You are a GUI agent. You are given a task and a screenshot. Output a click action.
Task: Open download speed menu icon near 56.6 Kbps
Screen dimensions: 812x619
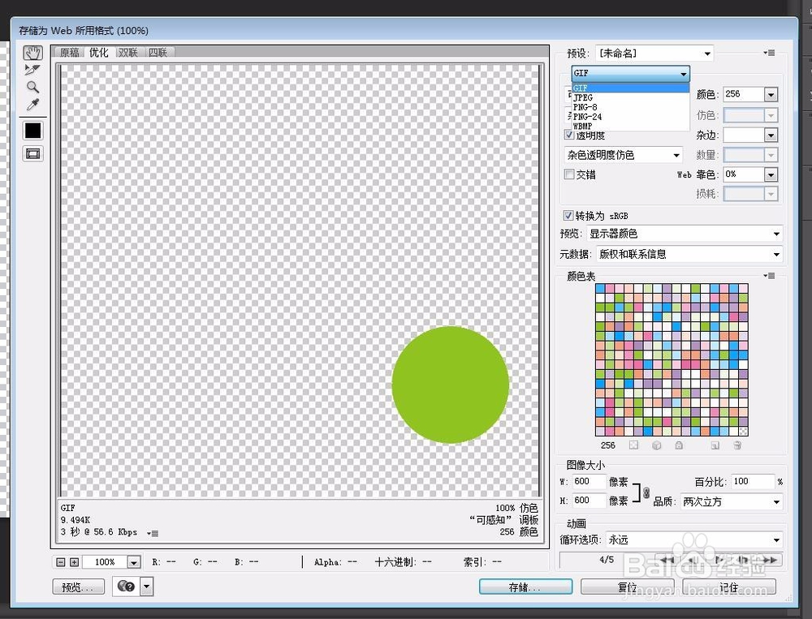click(153, 532)
